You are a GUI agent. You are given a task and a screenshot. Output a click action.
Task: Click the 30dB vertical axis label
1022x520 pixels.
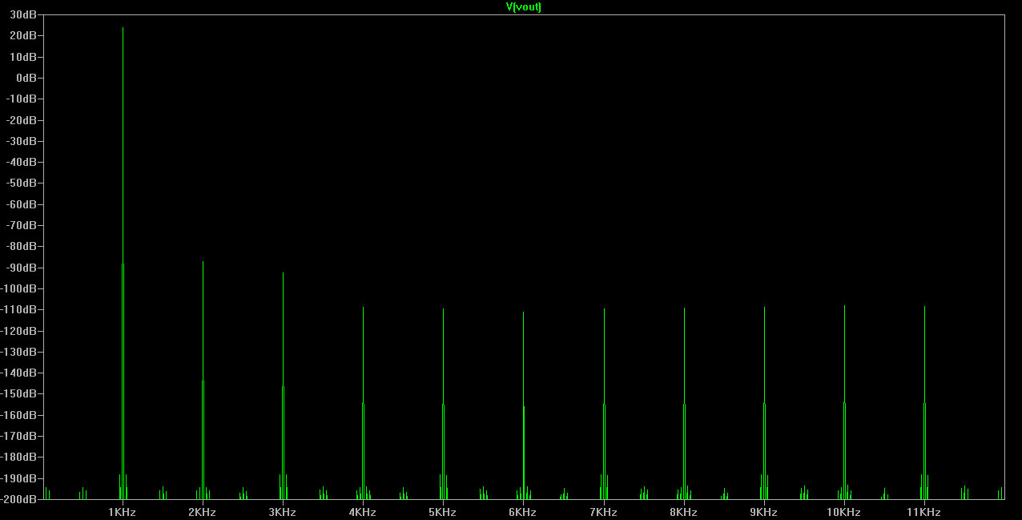(23, 15)
